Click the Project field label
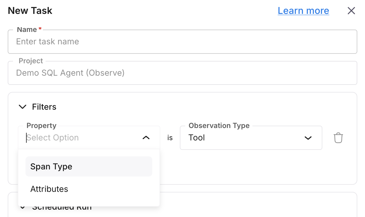The width and height of the screenshot is (365, 217). 31,61
